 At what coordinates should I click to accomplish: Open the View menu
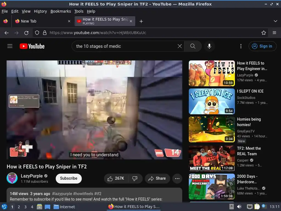point(26,11)
